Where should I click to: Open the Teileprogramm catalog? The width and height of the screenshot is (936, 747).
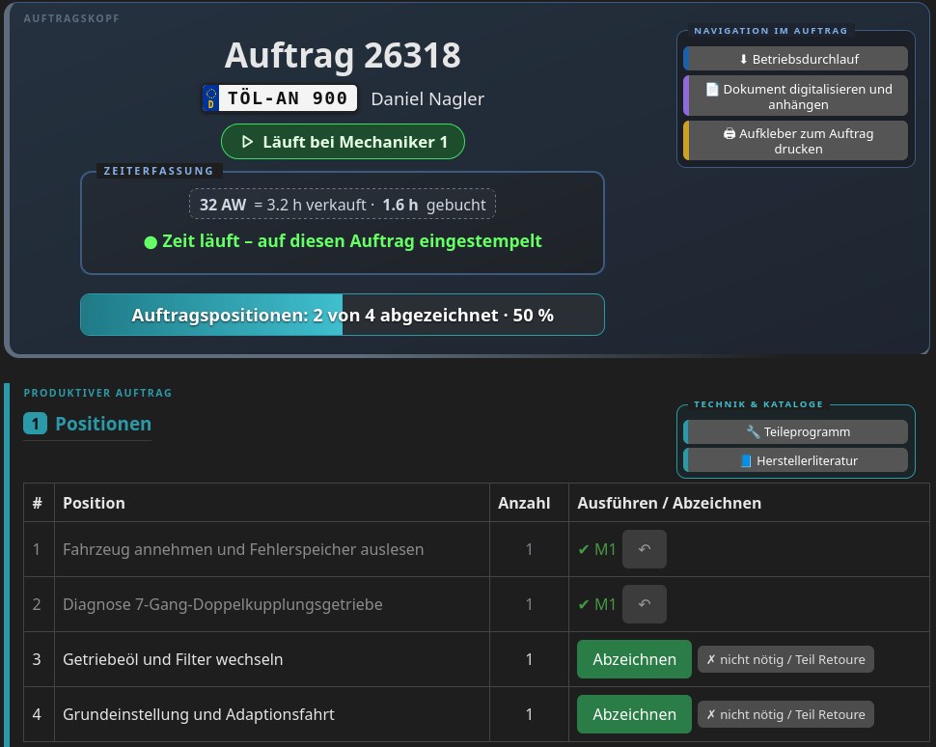(x=796, y=431)
